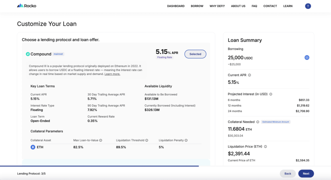Click the ETH collateral asset icon
The width and height of the screenshot is (331, 180).
(33, 147)
